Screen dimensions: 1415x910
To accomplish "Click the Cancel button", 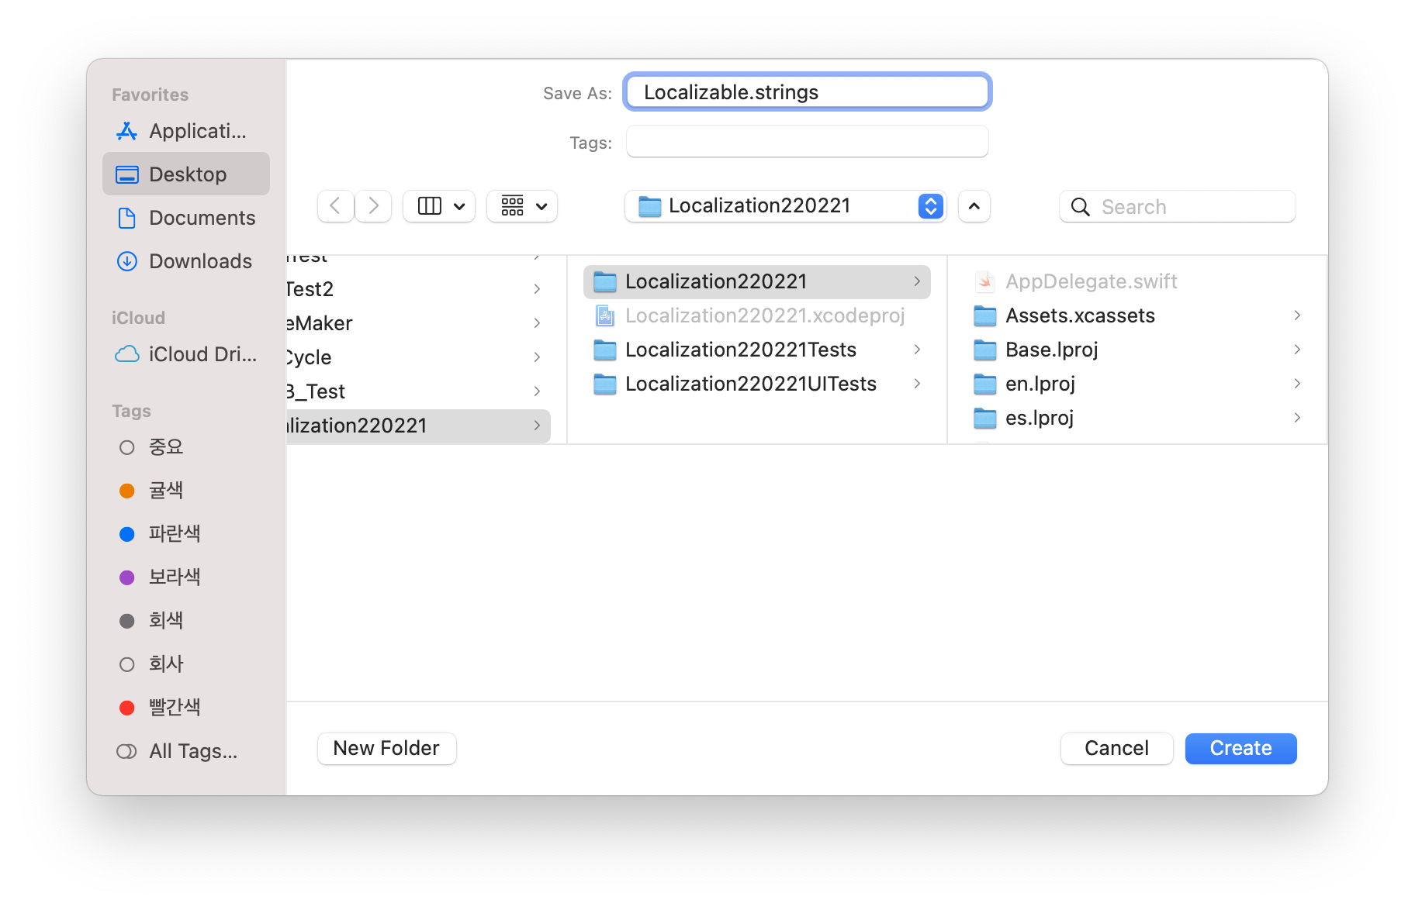I will 1116,748.
